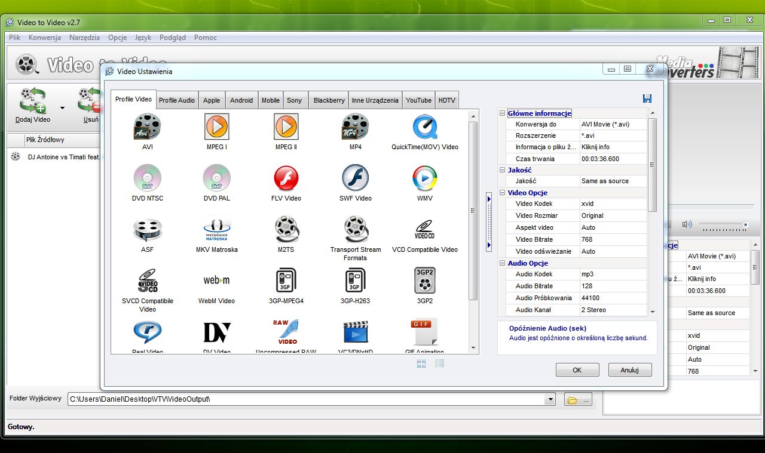Choose the SWF Video icon
This screenshot has width=765, height=453.
pyautogui.click(x=356, y=178)
